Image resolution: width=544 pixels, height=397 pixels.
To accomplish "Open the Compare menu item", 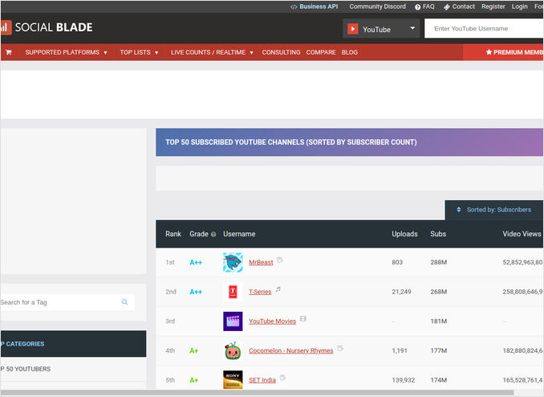I will [321, 52].
